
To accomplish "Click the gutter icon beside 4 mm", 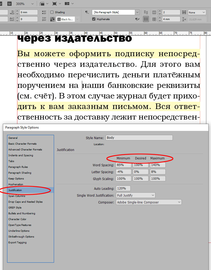I will pos(154,19).
